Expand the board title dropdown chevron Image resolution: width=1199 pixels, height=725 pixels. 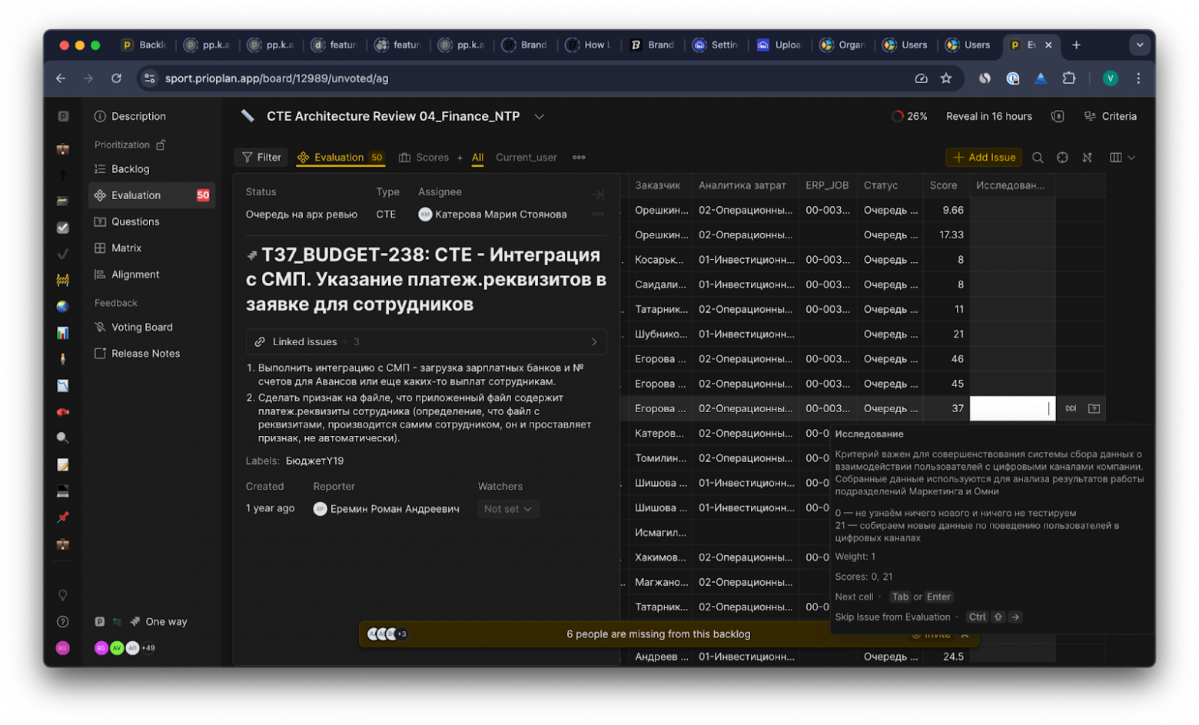pos(540,117)
